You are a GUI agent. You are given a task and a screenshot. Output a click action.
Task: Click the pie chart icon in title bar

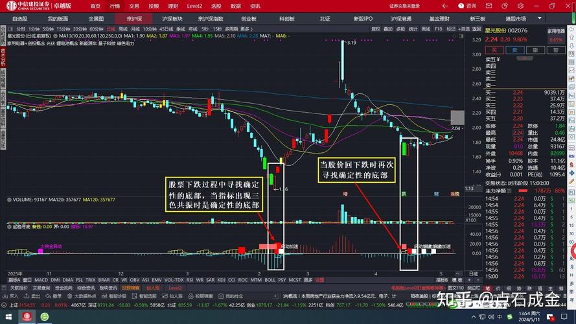tap(504, 6)
